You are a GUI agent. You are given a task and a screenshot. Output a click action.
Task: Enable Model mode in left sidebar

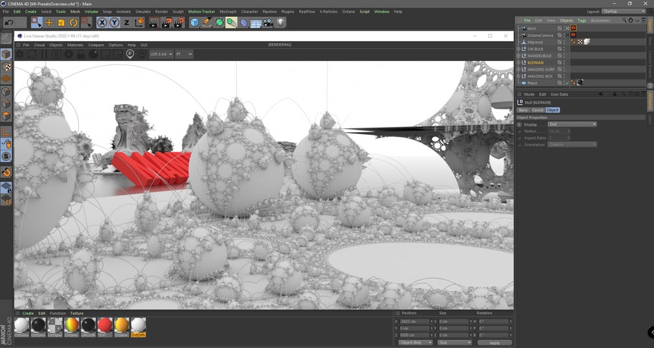click(x=6, y=54)
